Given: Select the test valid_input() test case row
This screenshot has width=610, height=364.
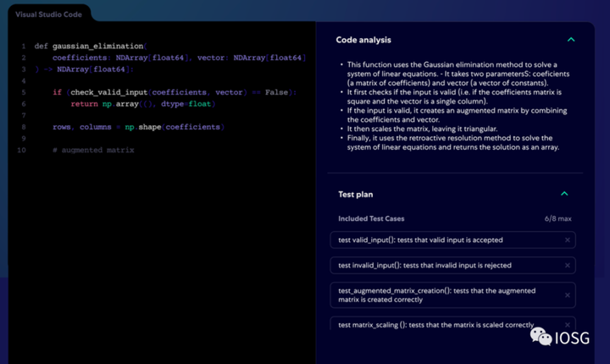Looking at the screenshot, I should 452,240.
